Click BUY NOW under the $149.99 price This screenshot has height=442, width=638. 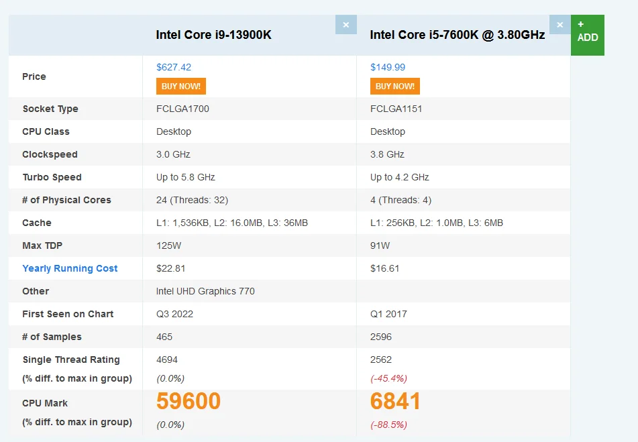click(395, 87)
